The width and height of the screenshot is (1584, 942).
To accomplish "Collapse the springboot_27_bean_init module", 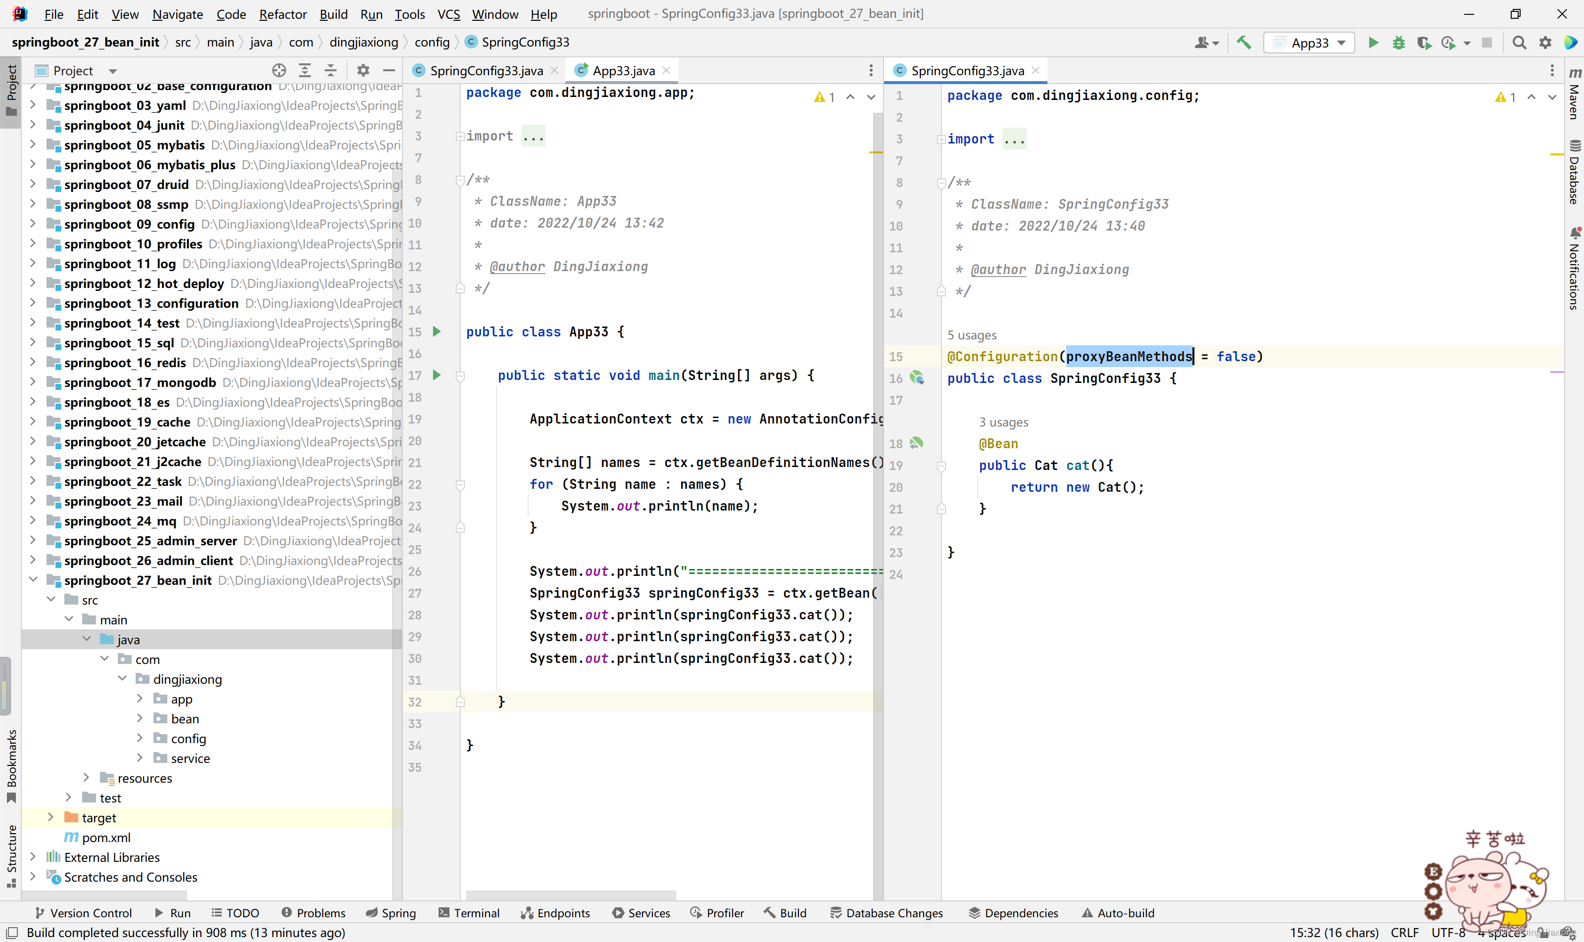I will 33,579.
